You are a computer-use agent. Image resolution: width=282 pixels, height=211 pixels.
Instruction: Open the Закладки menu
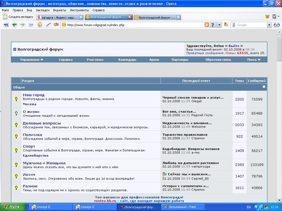pyautogui.click(x=43, y=10)
